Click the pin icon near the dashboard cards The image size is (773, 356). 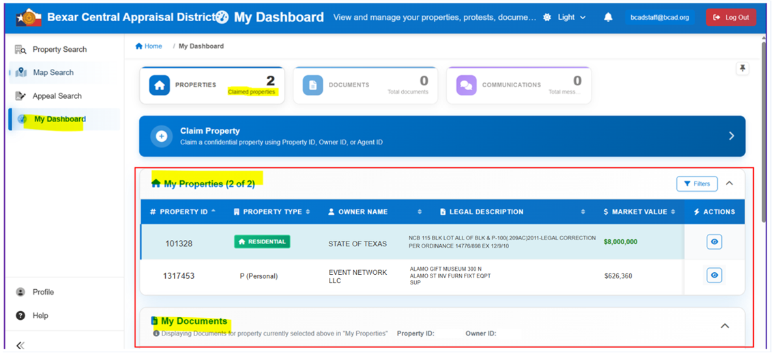point(742,68)
